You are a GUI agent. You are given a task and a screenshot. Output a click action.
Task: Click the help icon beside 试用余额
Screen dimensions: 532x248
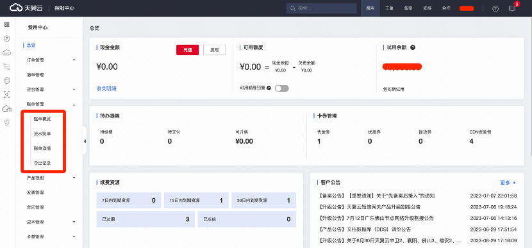[413, 47]
